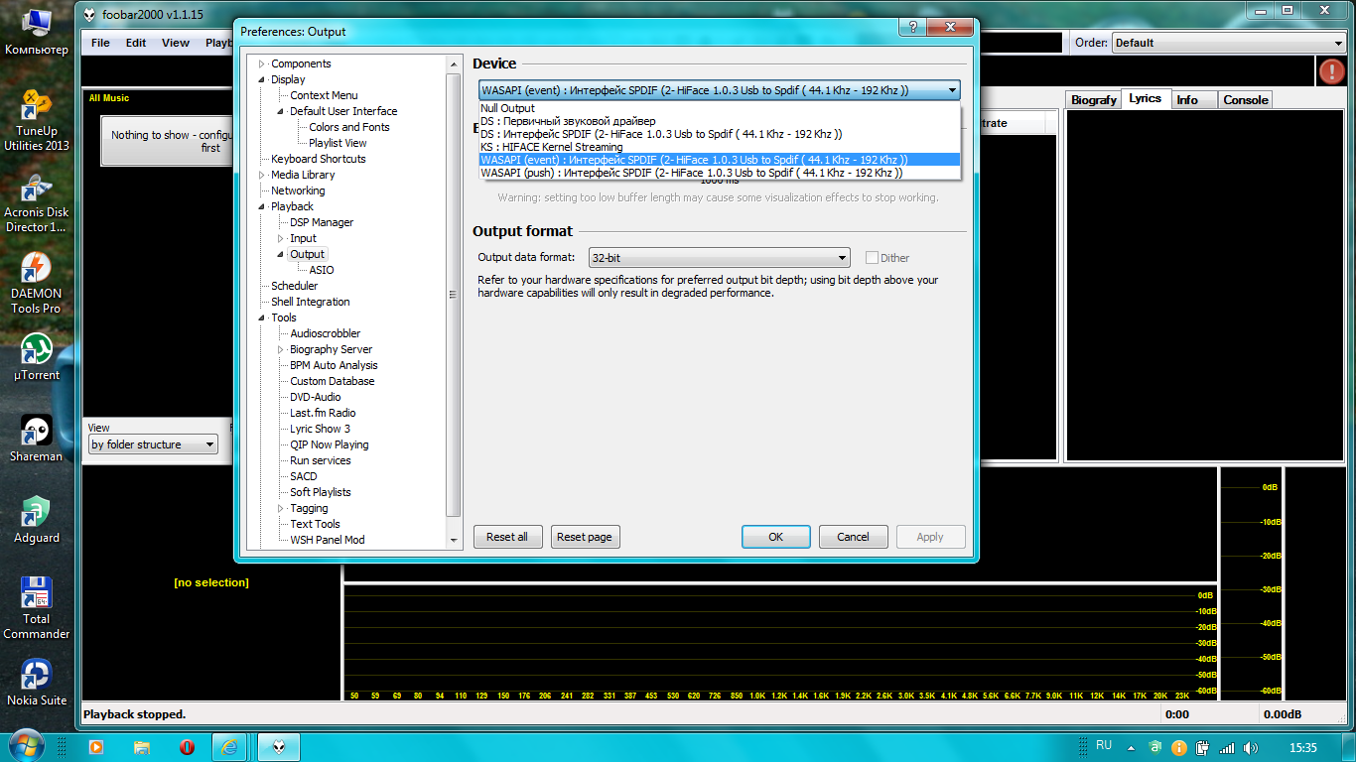Open the µTorrent desktop icon
1356x762 pixels.
(37, 357)
